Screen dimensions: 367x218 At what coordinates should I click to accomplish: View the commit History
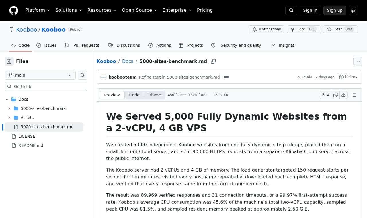348,77
